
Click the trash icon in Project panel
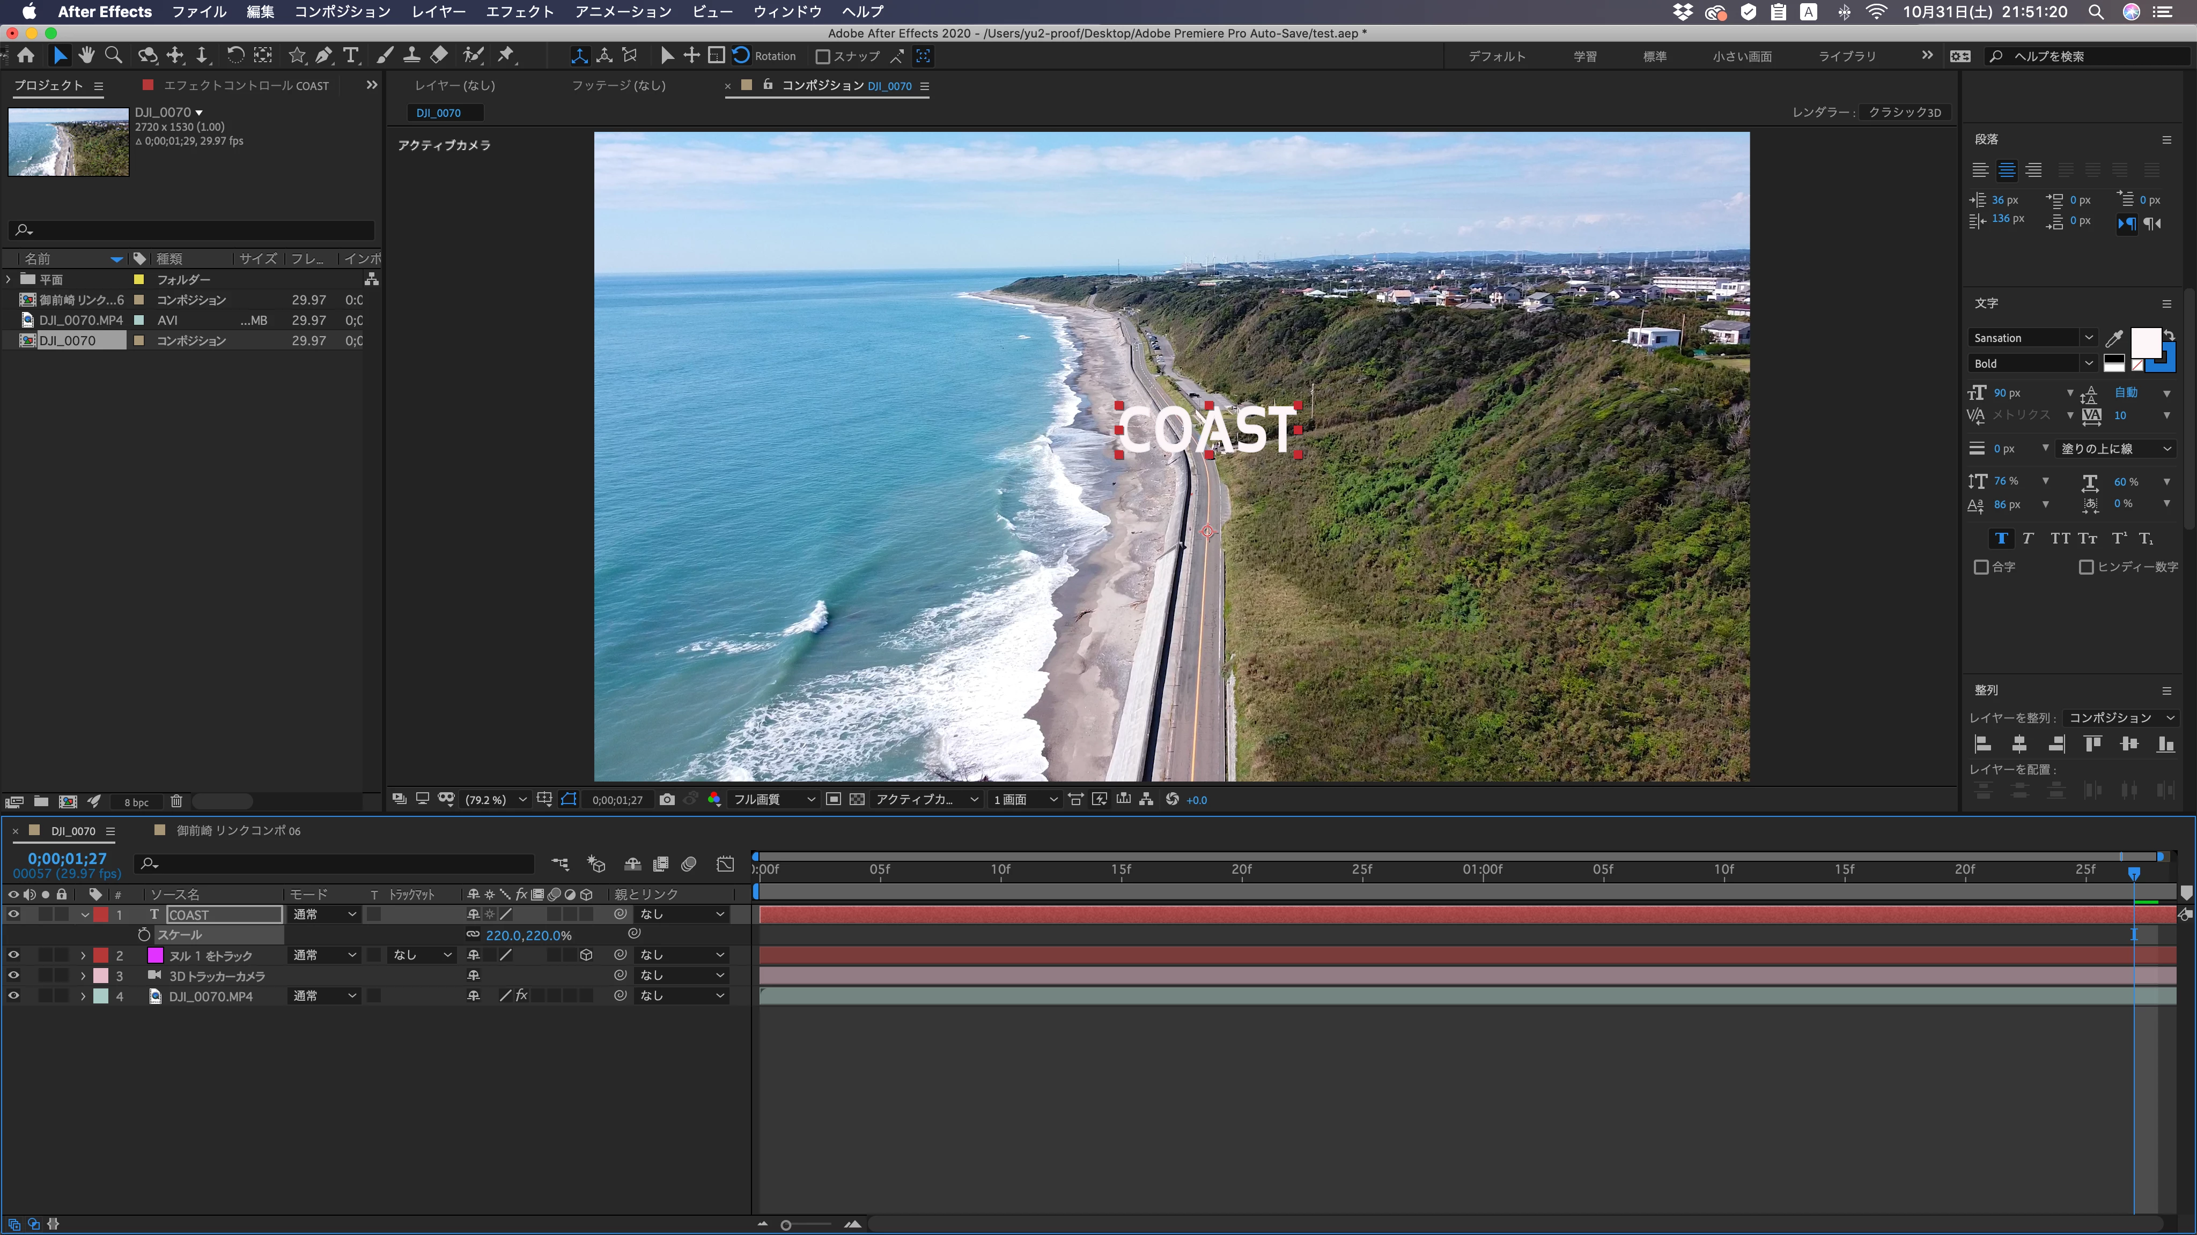(x=176, y=801)
